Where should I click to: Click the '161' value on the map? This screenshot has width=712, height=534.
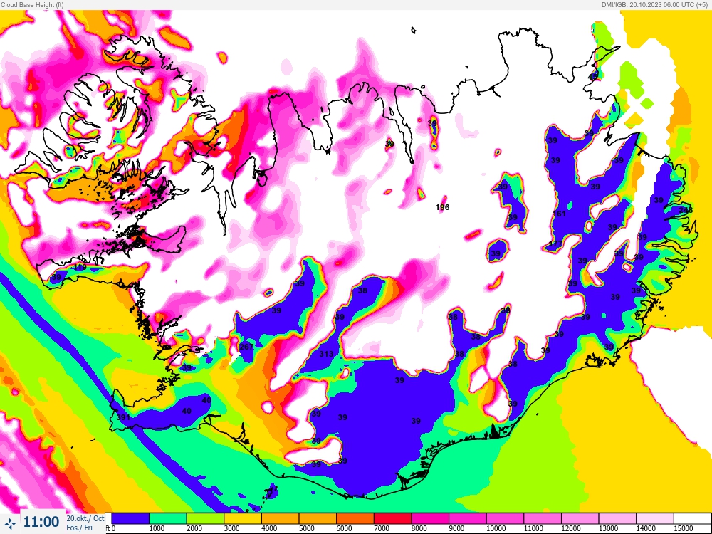[x=559, y=214]
